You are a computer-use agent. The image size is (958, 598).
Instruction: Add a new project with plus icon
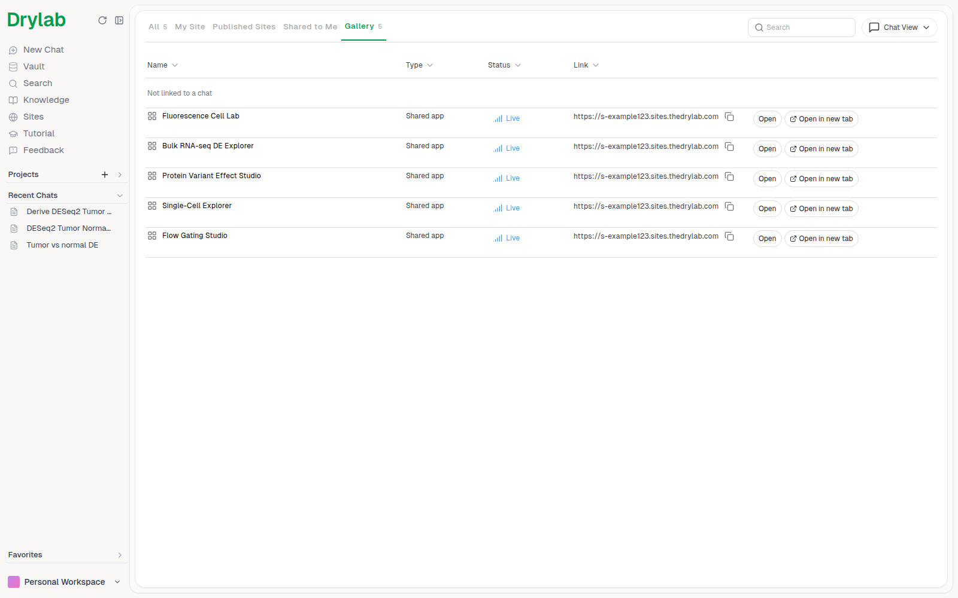105,175
